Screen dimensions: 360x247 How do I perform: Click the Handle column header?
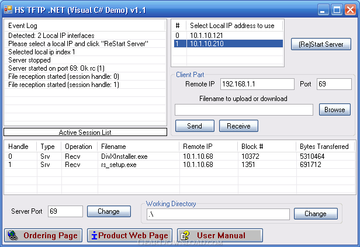tap(20, 147)
